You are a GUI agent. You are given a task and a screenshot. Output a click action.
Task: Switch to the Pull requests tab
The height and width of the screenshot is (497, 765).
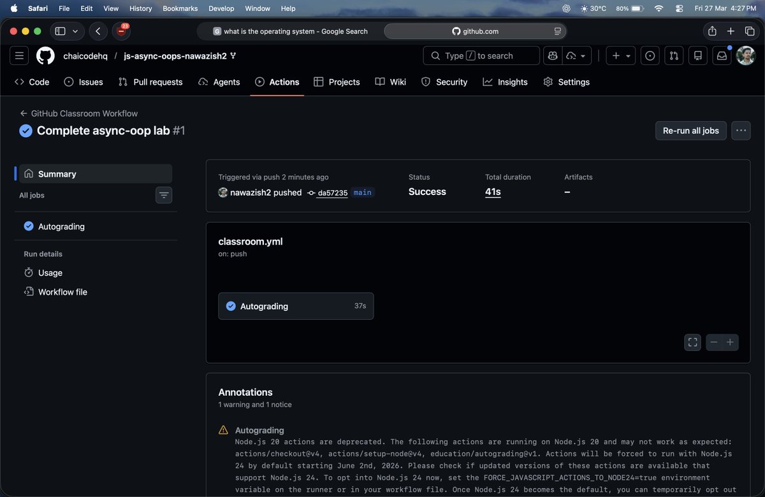click(150, 82)
